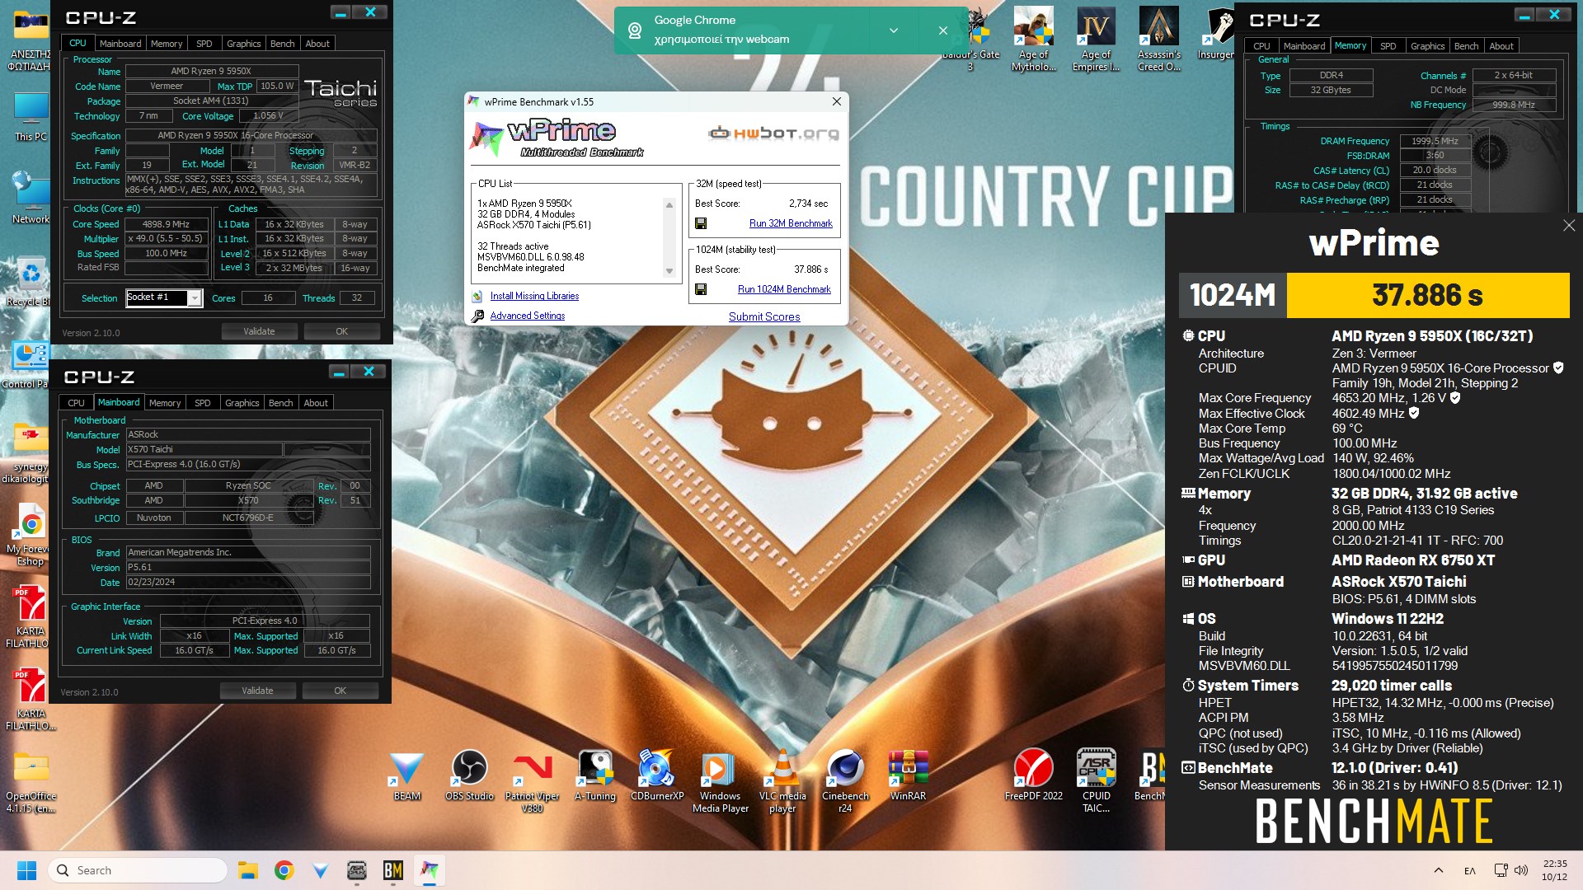Image resolution: width=1583 pixels, height=890 pixels.
Task: Click save icon next to 32M best score
Action: coord(701,223)
